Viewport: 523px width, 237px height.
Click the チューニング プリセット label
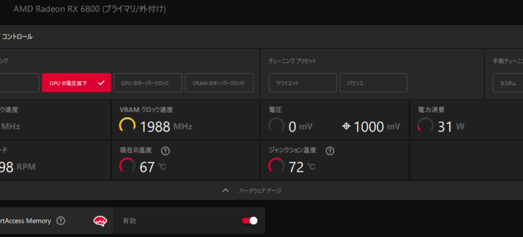[x=292, y=61]
